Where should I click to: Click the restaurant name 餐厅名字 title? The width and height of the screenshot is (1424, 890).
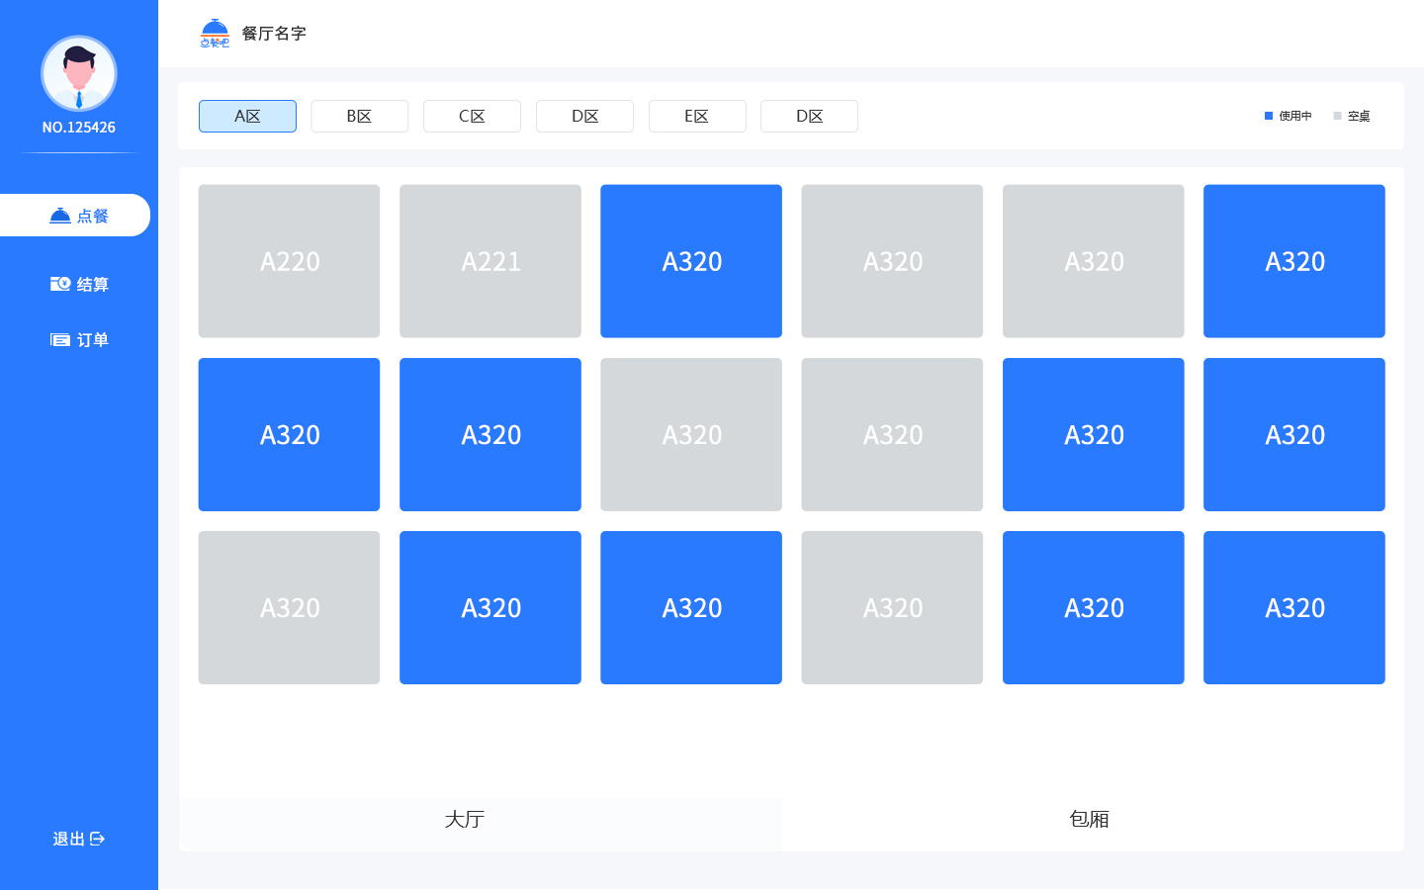coord(274,34)
